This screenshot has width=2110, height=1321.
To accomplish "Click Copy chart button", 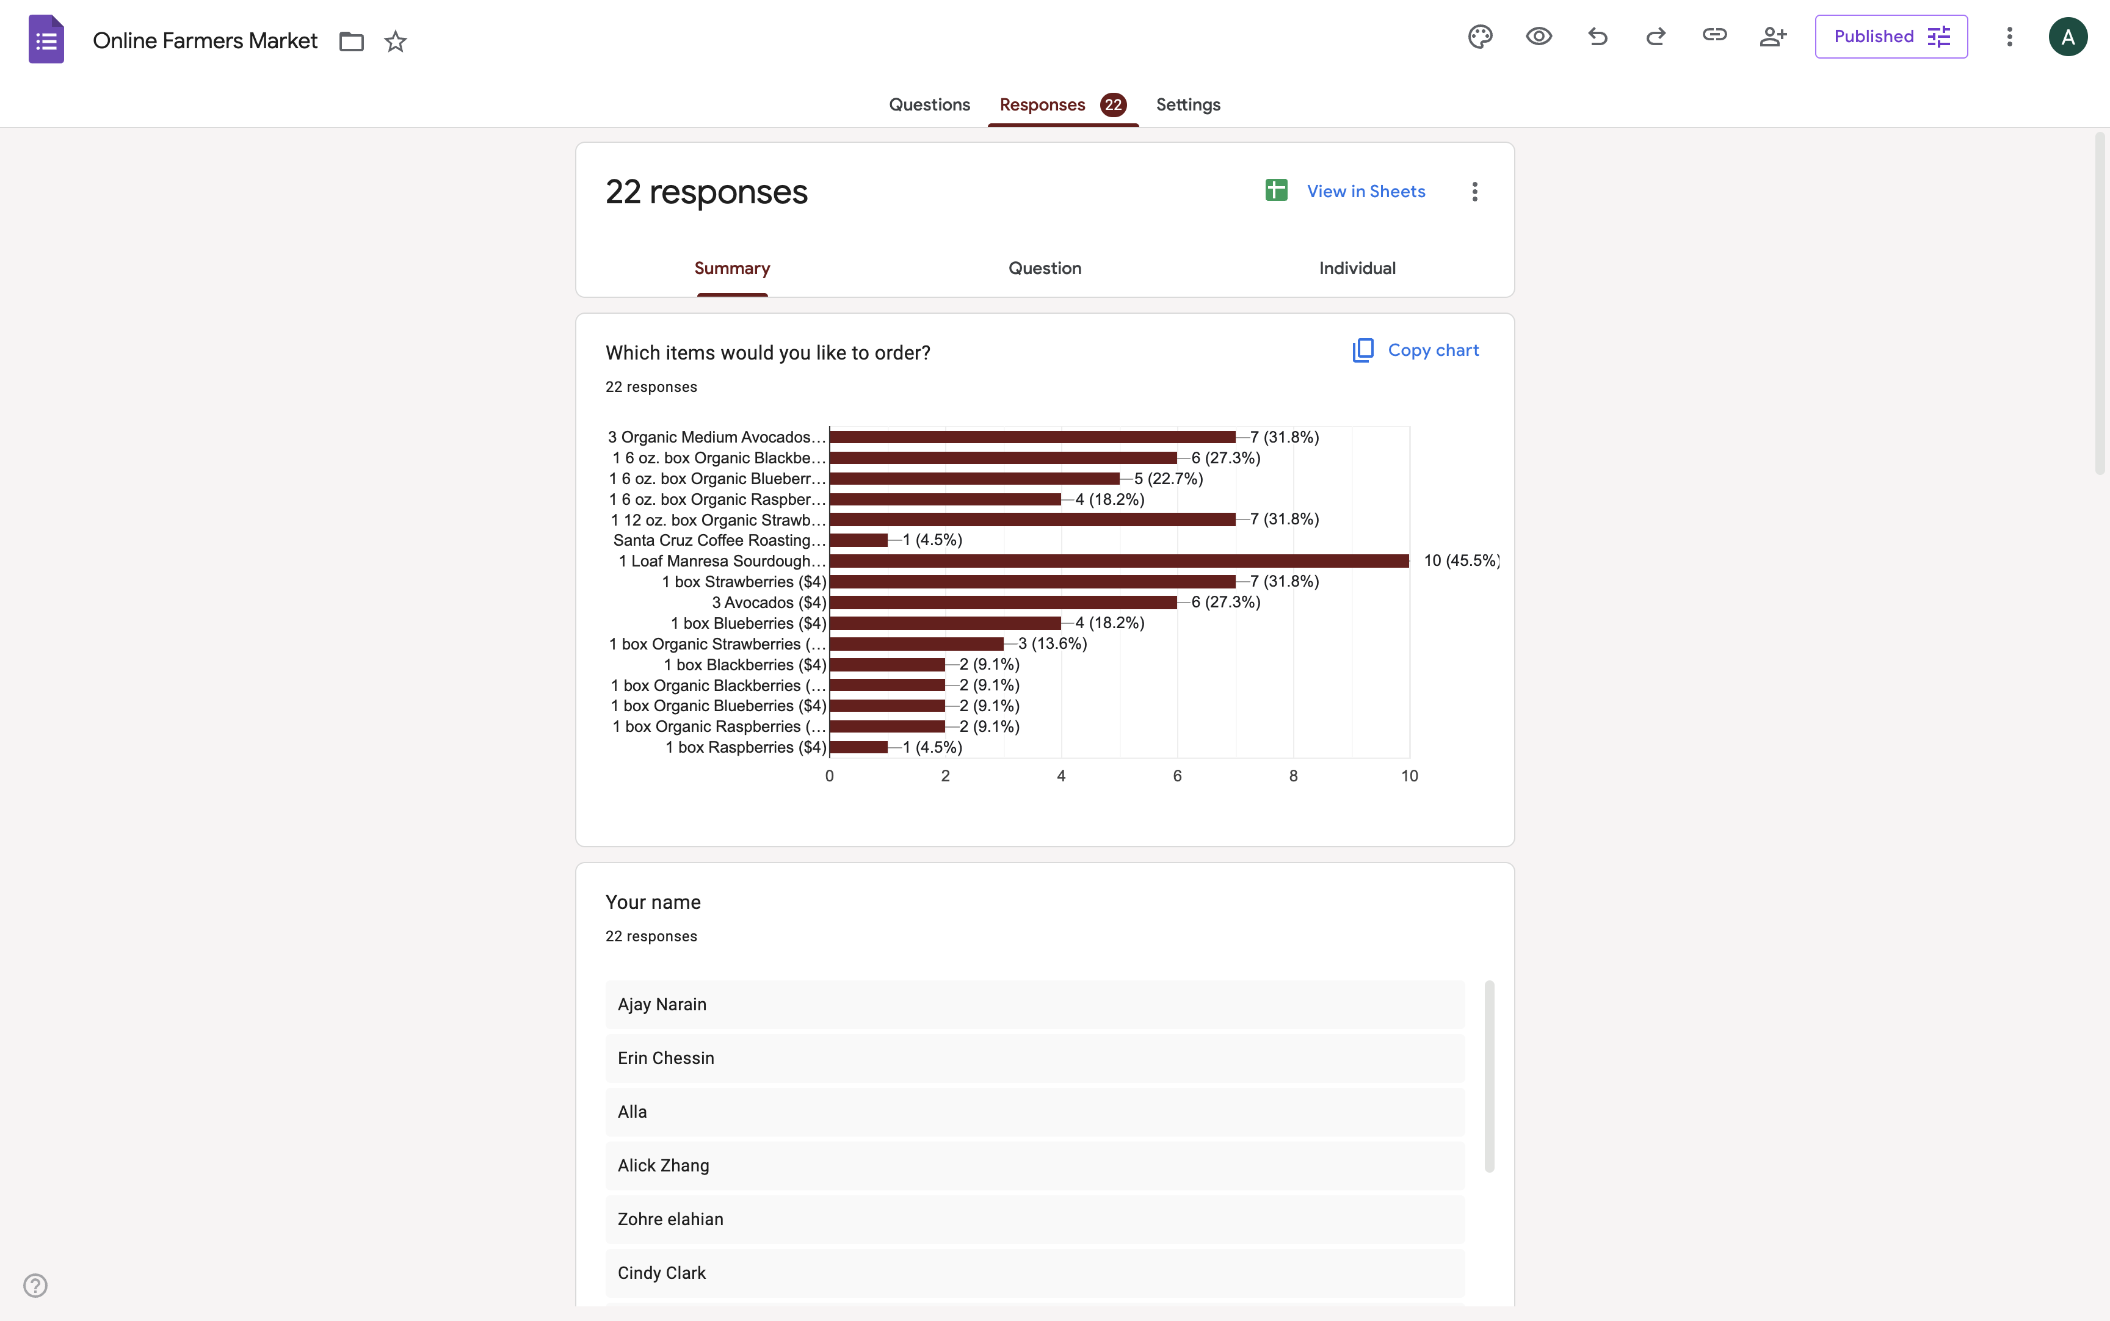I will [x=1415, y=350].
